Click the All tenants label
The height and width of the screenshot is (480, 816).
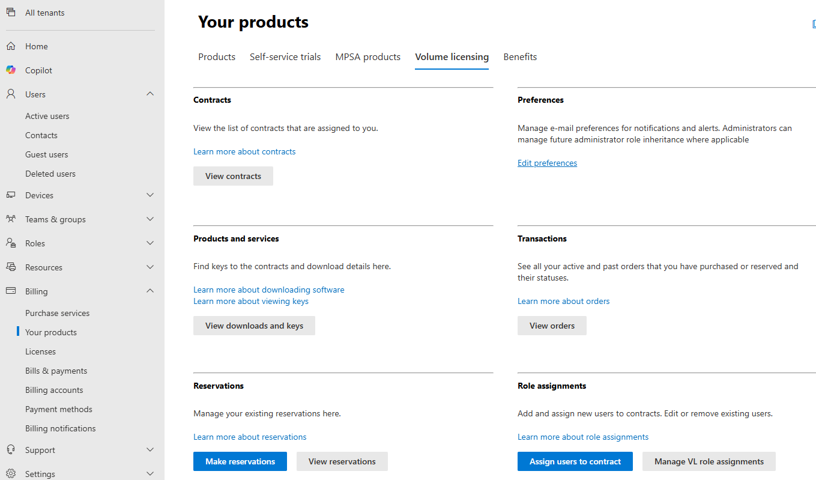pos(45,13)
